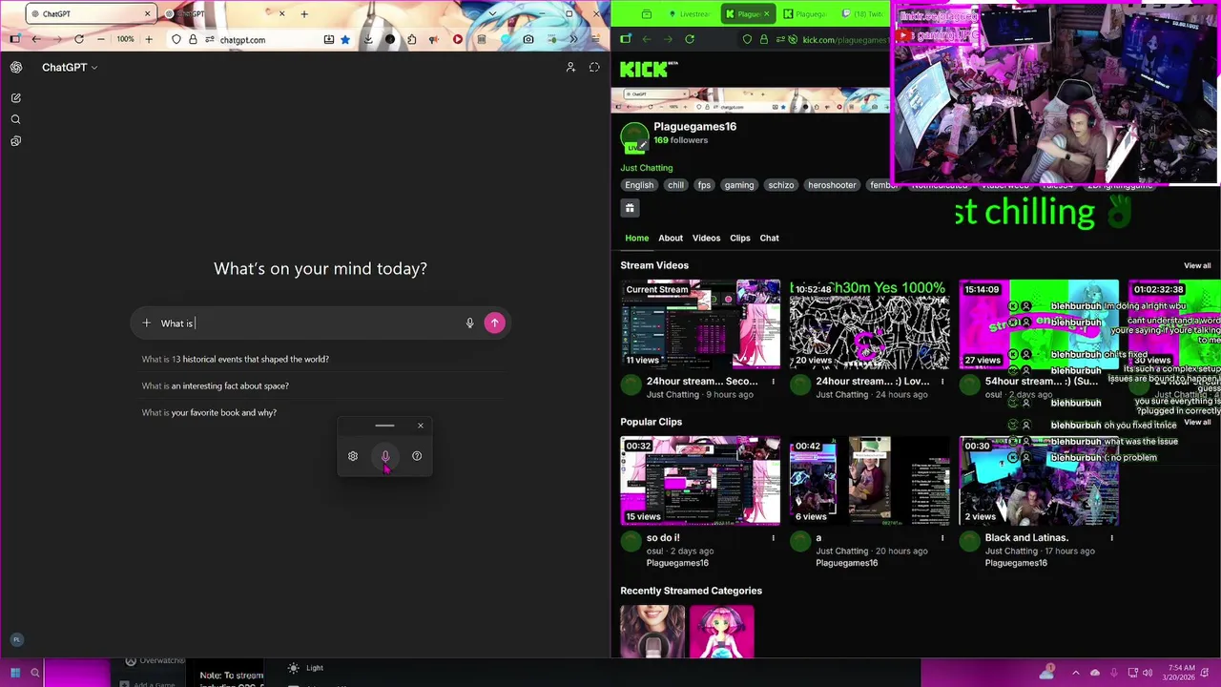Select the chill tag

pyautogui.click(x=675, y=185)
